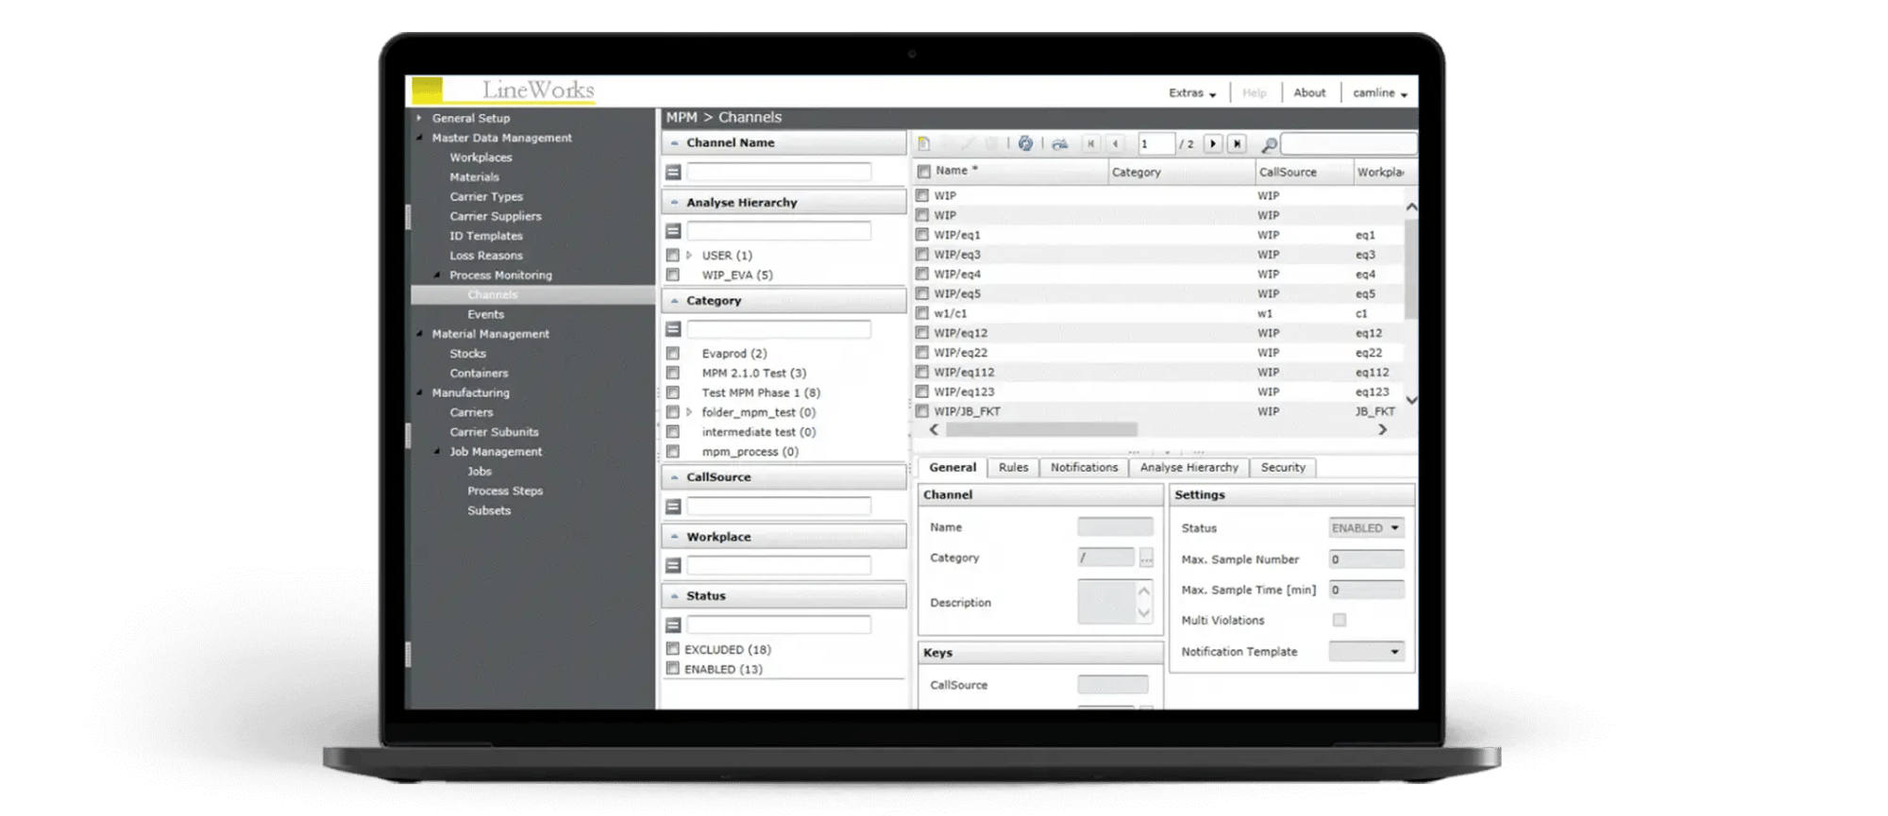Image resolution: width=1888 pixels, height=816 pixels.
Task: Check the w1/c1 row checkbox
Action: (922, 312)
